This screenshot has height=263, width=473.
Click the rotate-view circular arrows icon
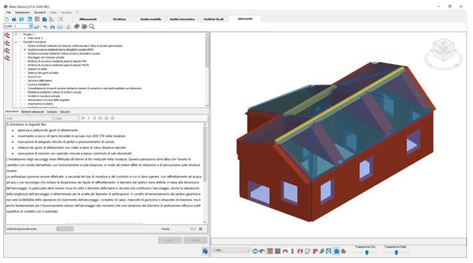[x=255, y=251]
